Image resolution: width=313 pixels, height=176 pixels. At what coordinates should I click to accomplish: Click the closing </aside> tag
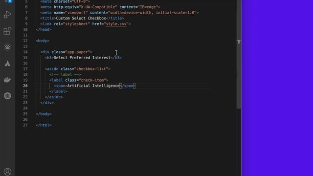tap(54, 97)
